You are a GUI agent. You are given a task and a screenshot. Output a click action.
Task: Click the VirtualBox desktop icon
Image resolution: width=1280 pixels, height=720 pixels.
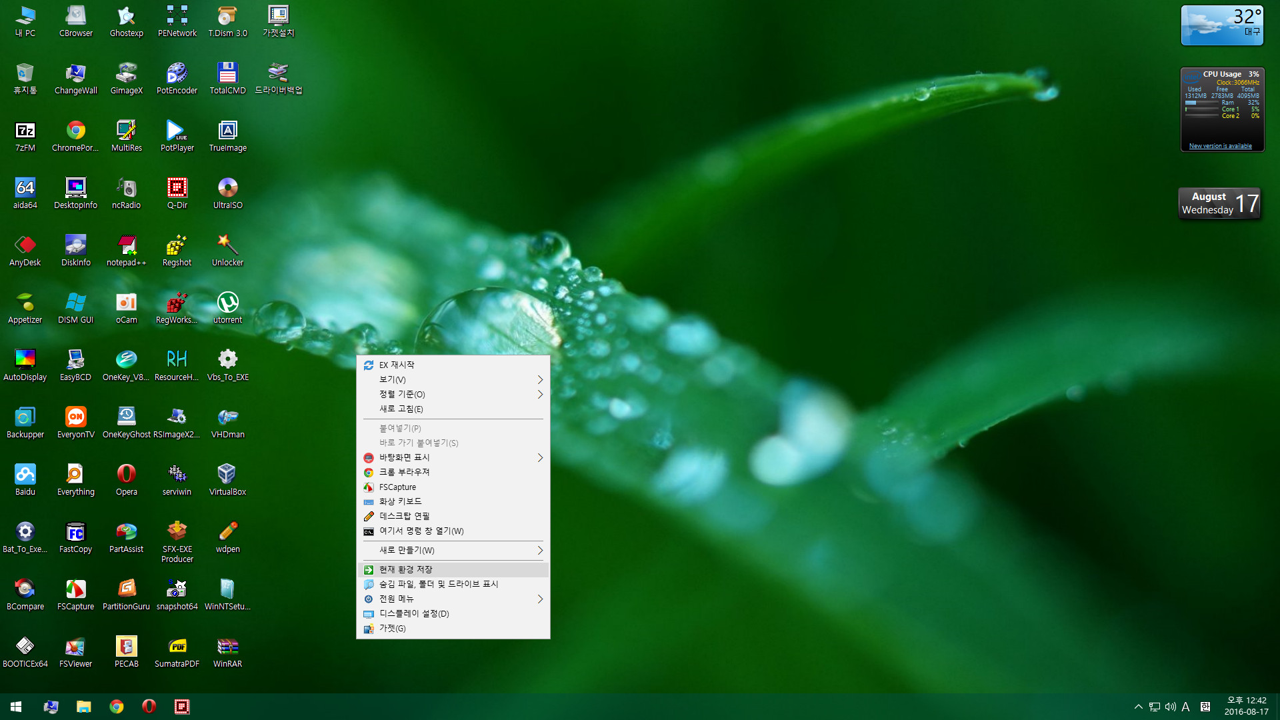pos(228,480)
